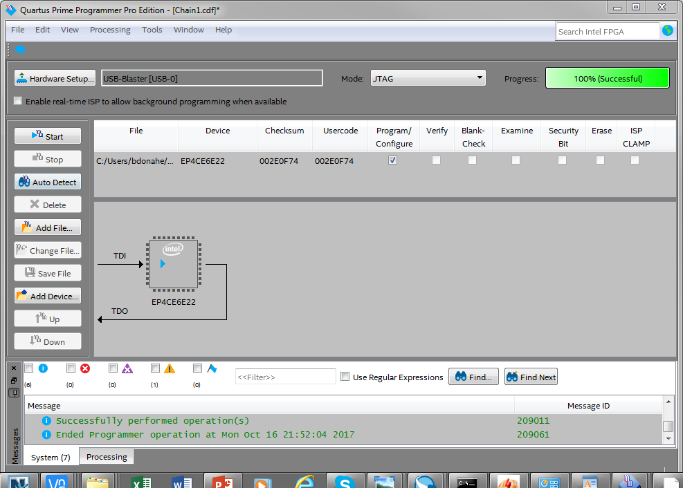Image resolution: width=683 pixels, height=488 pixels.
Task: Close the Messages panel with X
Action: tap(14, 368)
